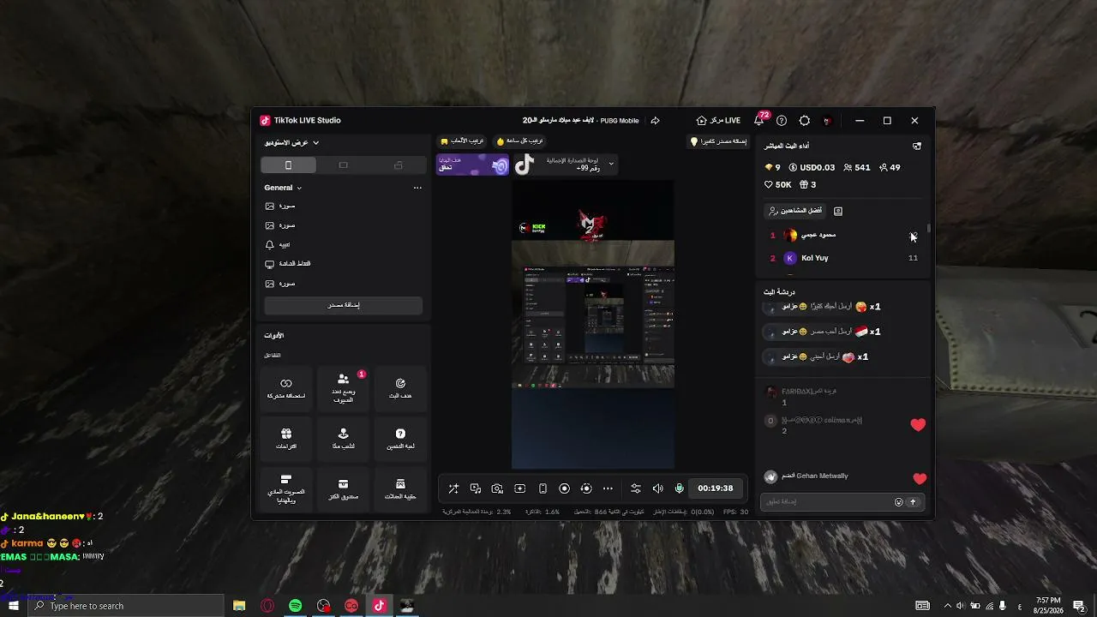This screenshot has height=617, width=1097.
Task: Select the top-ranked viewer in row 1
Action: (844, 236)
